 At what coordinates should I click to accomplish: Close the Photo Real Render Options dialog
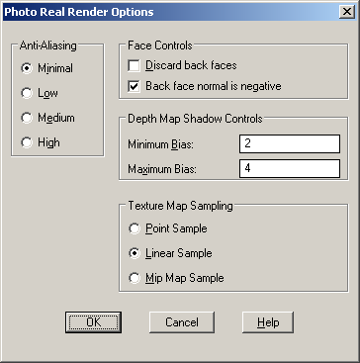pyautogui.click(x=347, y=12)
